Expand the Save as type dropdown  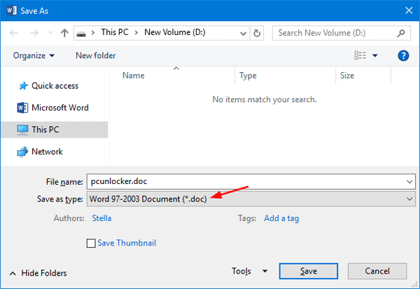point(409,199)
